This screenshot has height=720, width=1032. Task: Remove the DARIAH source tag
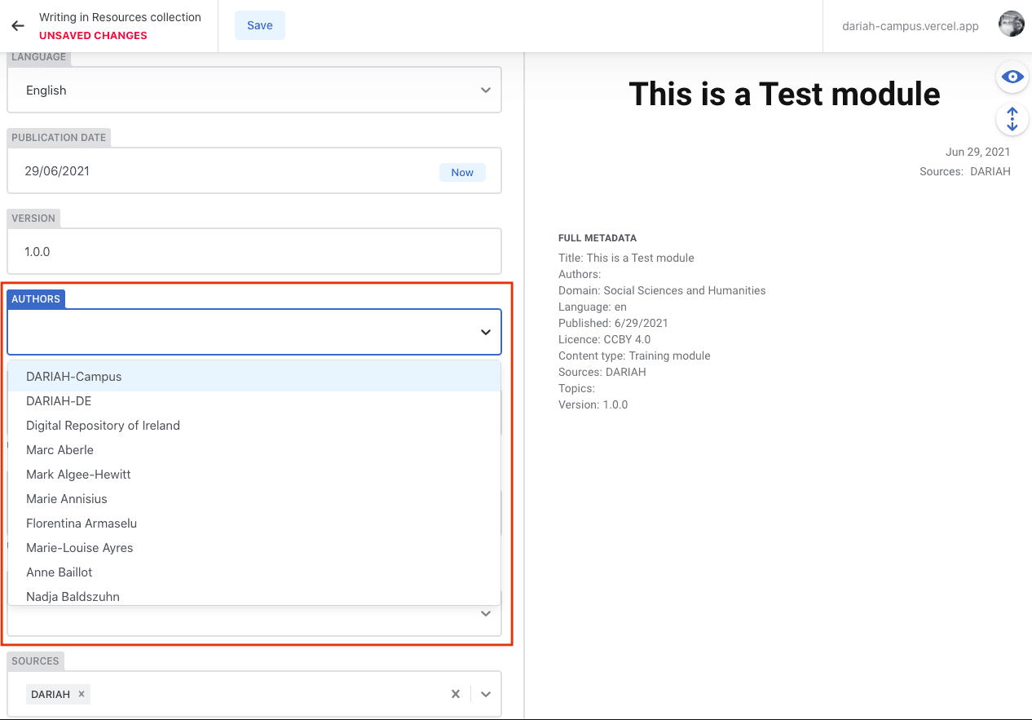click(x=82, y=694)
